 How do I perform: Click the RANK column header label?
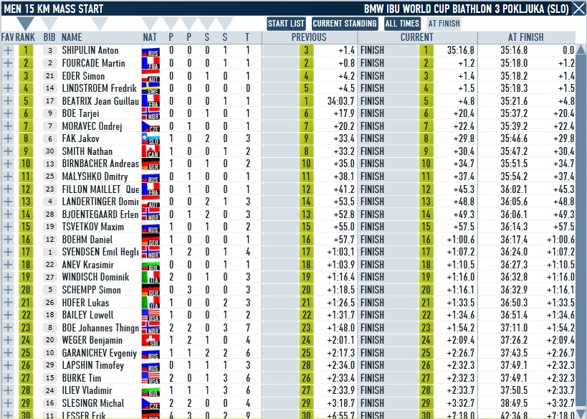pos(25,37)
